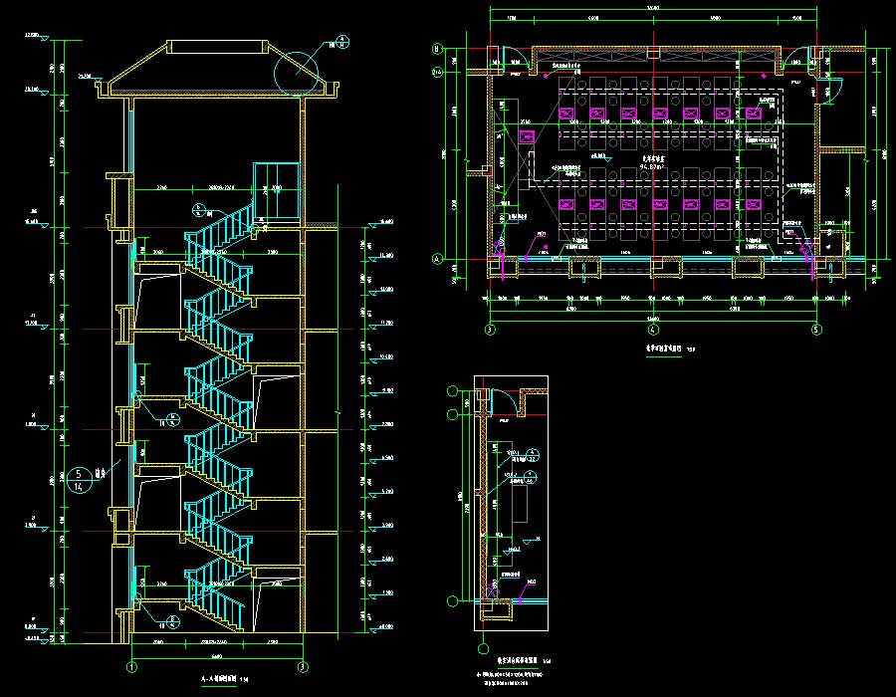Select axis bubble A left of floor plan

coord(437,259)
